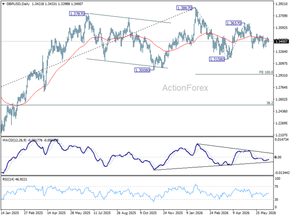The image size is (290, 217).
Task: Select the 1.38670 high price label
Action: pyautogui.click(x=184, y=8)
